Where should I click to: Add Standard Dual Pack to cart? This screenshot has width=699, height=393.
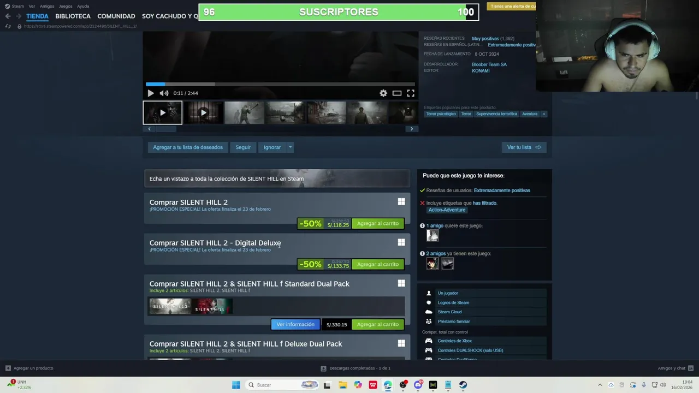pyautogui.click(x=378, y=324)
